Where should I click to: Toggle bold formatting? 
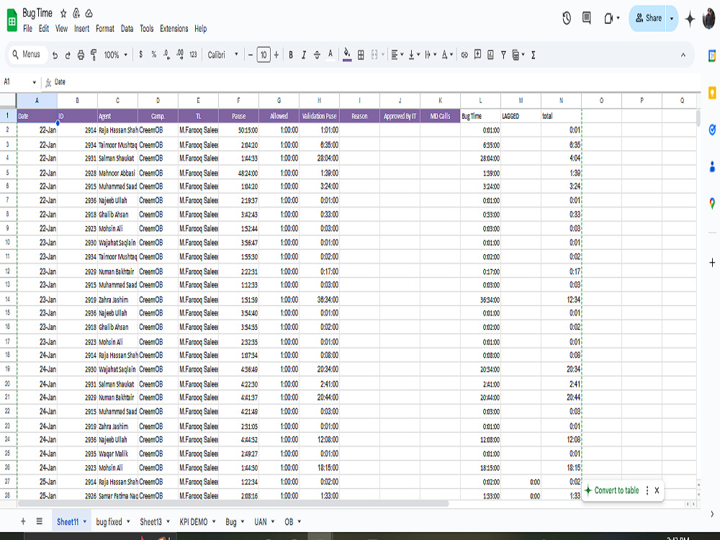point(291,55)
